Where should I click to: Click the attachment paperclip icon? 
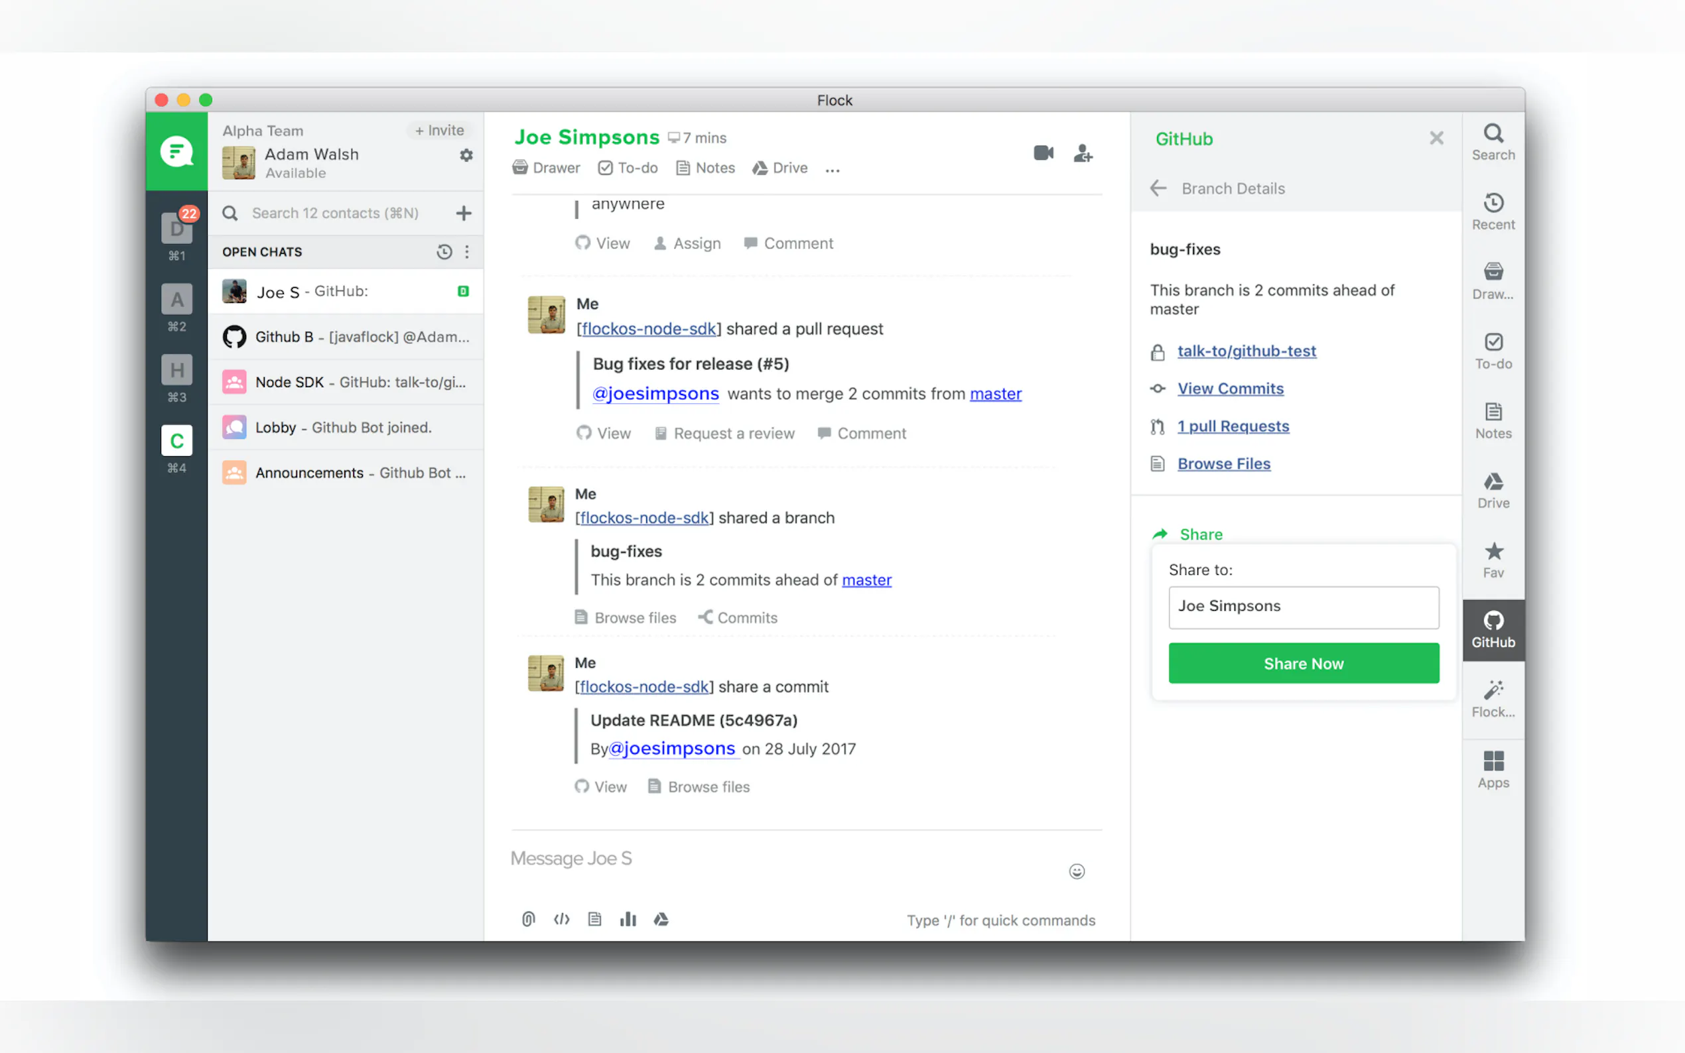(528, 919)
